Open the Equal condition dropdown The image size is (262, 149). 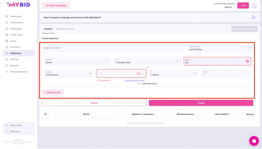pos(174,74)
